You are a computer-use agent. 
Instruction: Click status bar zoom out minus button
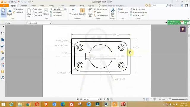pyautogui.click(x=170, y=99)
